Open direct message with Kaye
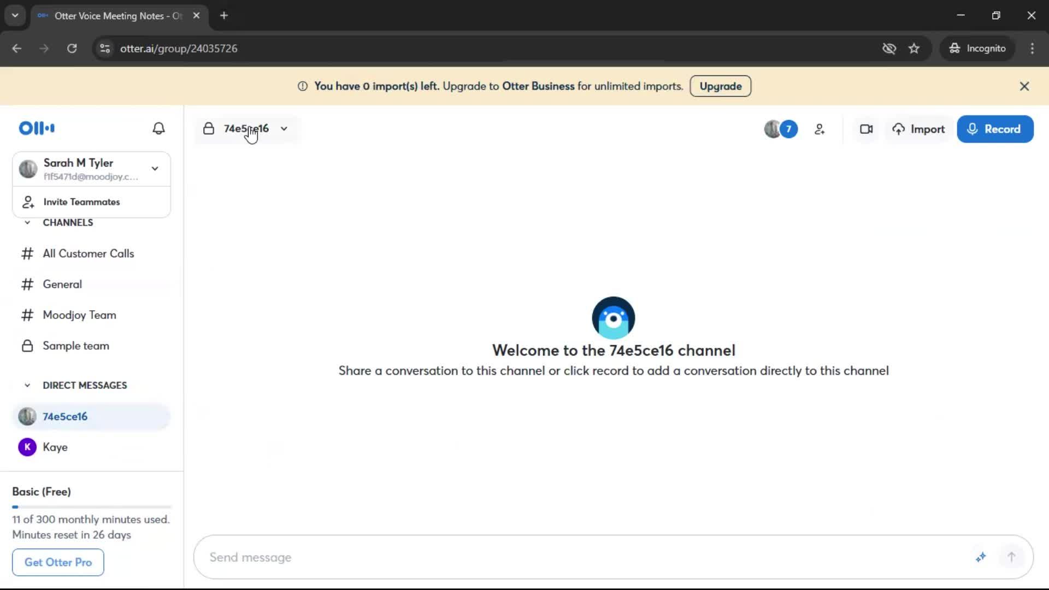 tap(92, 447)
